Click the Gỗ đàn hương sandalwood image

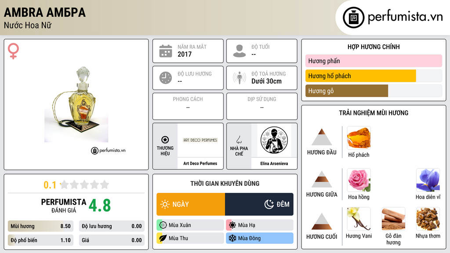tap(393, 219)
